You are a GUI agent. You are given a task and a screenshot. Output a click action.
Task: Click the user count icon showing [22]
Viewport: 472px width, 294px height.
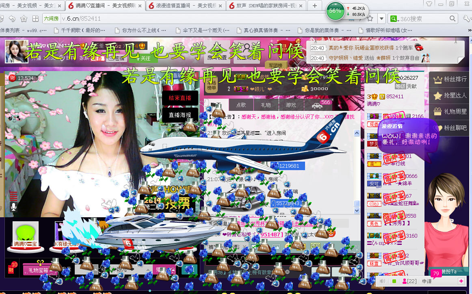409,281
